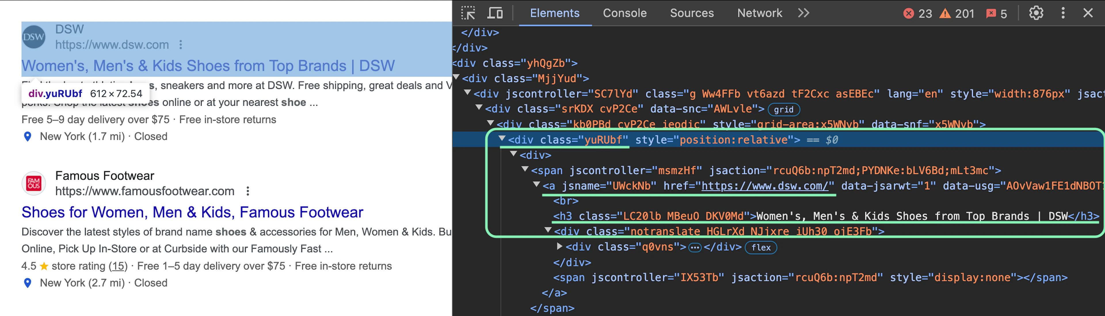Screen dimensions: 1105x316
Task: Click the Famous Footwear favicon
Action: 33,183
